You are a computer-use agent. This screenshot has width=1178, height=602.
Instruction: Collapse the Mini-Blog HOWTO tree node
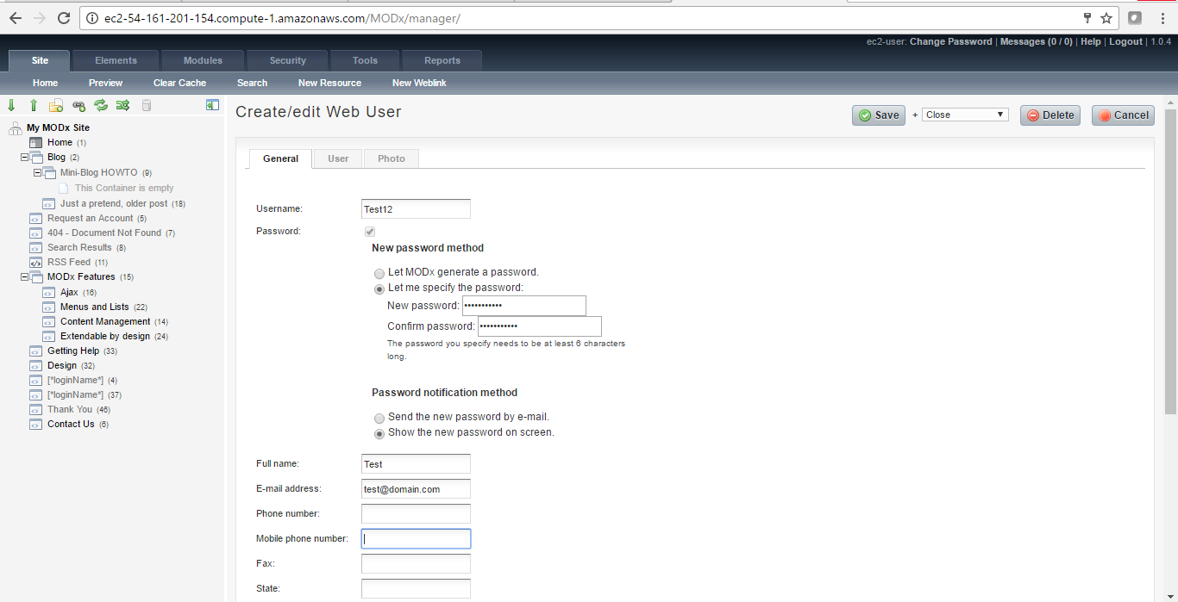37,172
